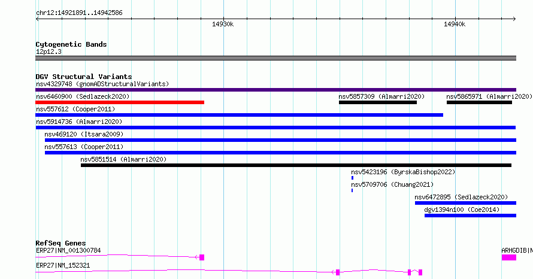
Task: Open nsv6460900 (Sedlazeck2020) label
Action: 83,96
